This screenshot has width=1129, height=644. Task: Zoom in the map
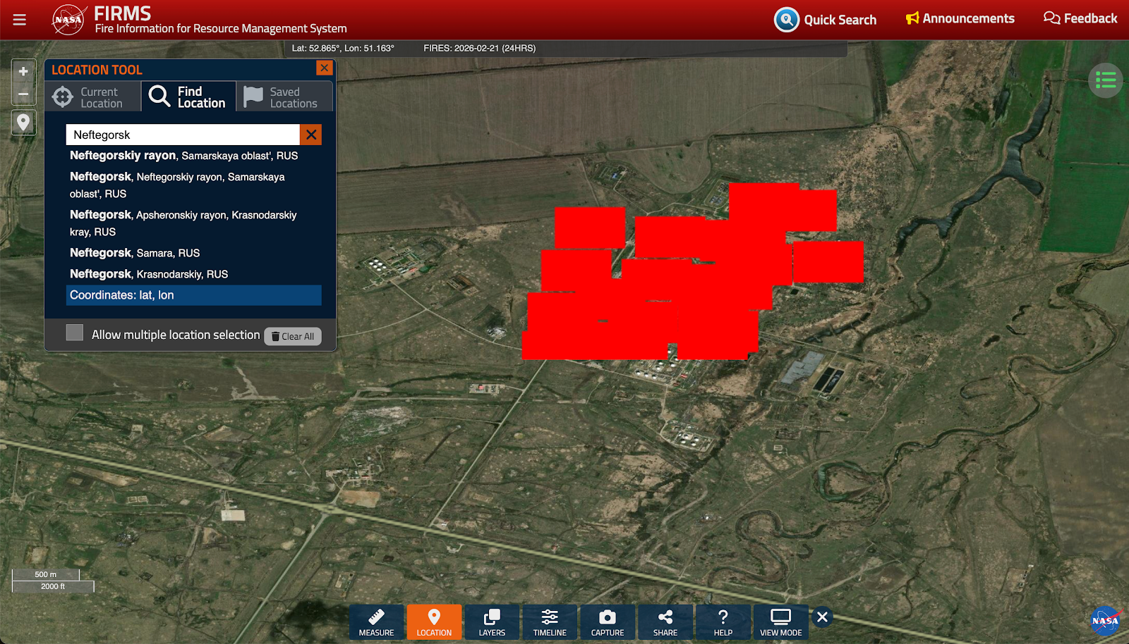(23, 71)
